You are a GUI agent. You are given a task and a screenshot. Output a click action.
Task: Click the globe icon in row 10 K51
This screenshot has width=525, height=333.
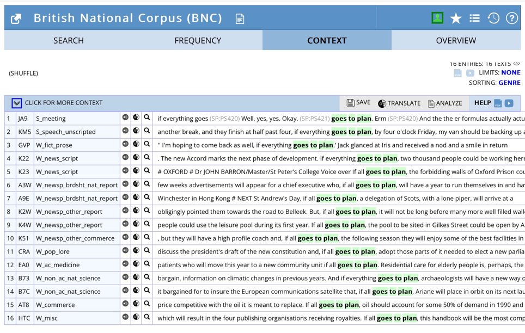(136, 237)
